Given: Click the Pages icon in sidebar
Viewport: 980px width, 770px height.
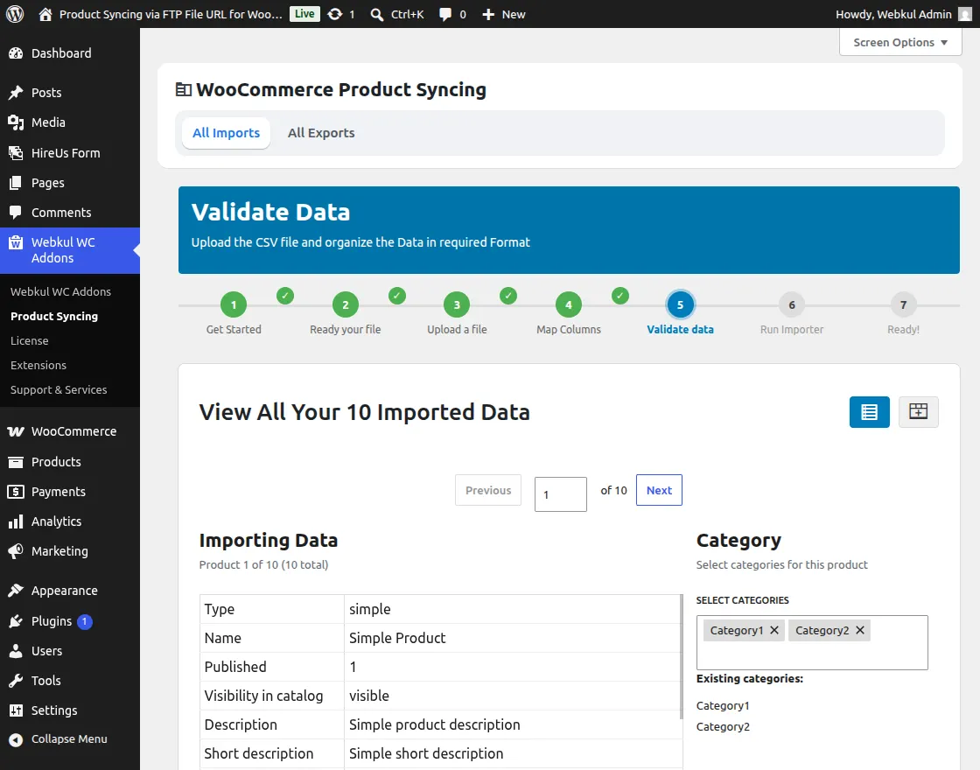Looking at the screenshot, I should pyautogui.click(x=16, y=183).
